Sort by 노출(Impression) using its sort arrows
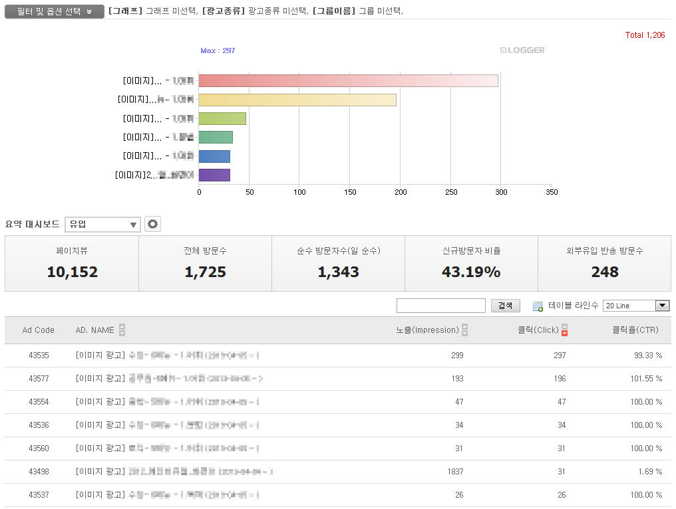Viewport: 676px width, 509px height. (464, 330)
